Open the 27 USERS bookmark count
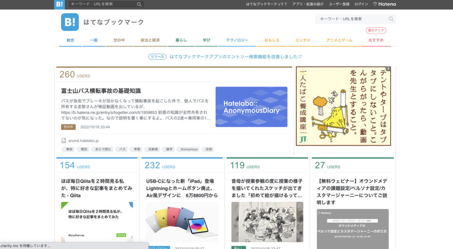 pyautogui.click(x=328, y=166)
